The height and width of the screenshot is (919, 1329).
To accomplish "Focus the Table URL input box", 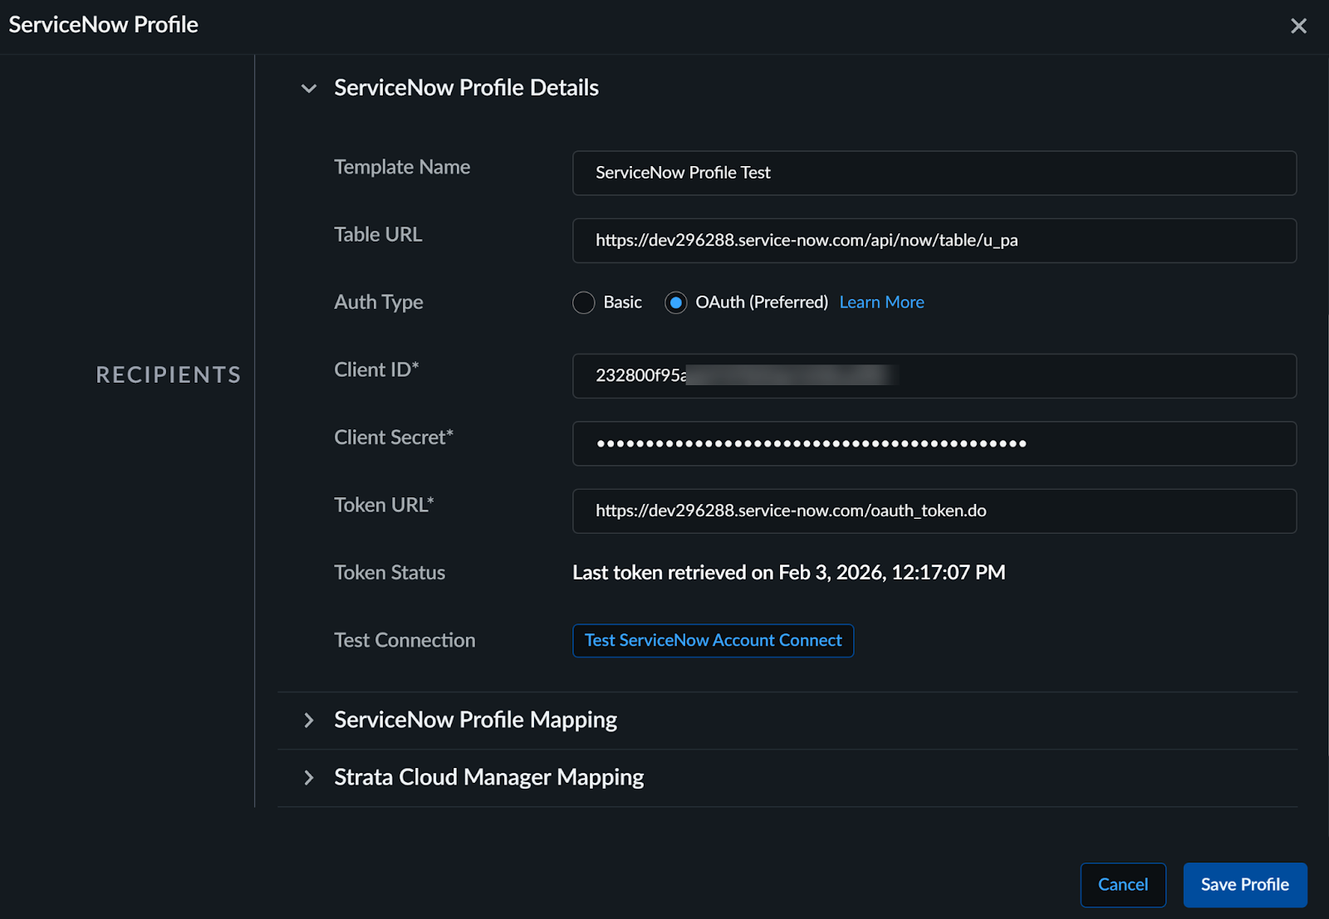I will 934,241.
